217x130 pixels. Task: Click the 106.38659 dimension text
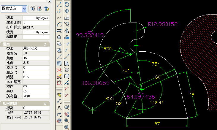pyautogui.click(x=96, y=83)
